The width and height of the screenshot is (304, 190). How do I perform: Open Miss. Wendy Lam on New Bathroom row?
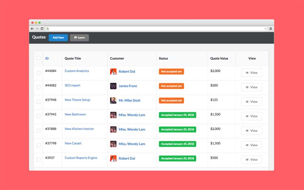click(x=132, y=115)
